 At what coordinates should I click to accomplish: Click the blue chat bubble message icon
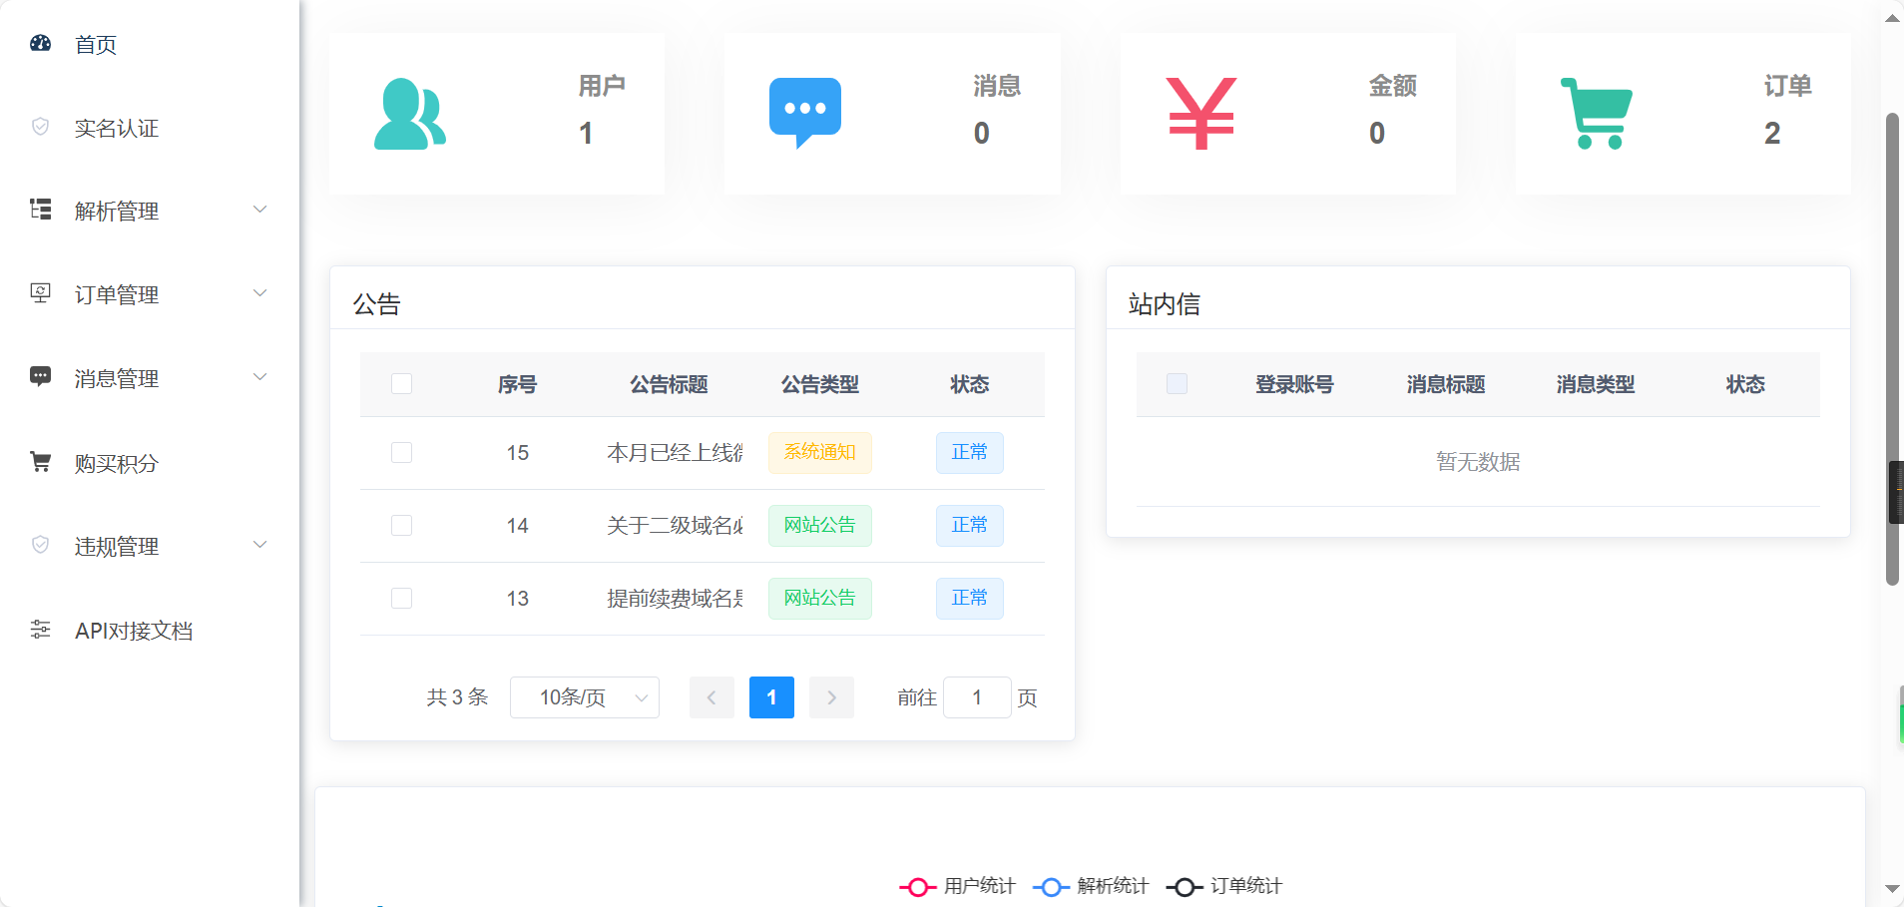(805, 113)
